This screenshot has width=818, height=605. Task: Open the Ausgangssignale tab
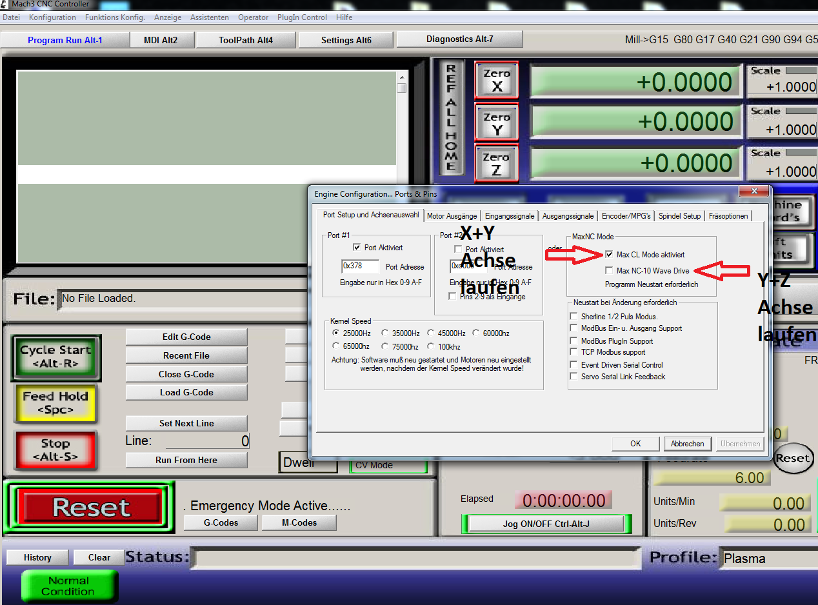point(568,216)
